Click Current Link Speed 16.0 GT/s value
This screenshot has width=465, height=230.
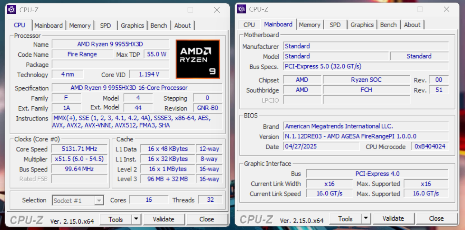coord(329,193)
